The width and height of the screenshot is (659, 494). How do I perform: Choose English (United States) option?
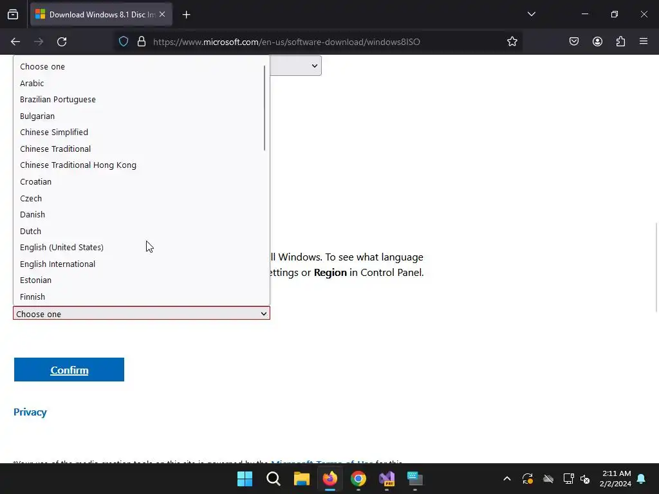[141, 248]
